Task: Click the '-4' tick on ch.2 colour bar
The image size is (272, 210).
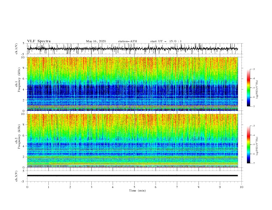Action: [253, 135]
